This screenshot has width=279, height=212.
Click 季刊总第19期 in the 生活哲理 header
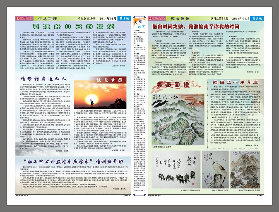[x=87, y=18]
